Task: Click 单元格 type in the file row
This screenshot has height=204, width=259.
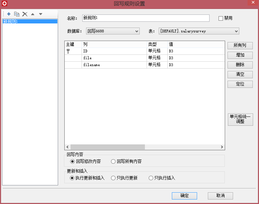Action: [157, 58]
